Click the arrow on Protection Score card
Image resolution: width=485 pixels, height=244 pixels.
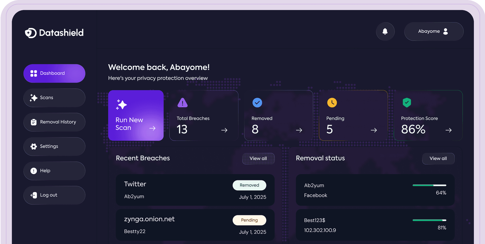449,130
